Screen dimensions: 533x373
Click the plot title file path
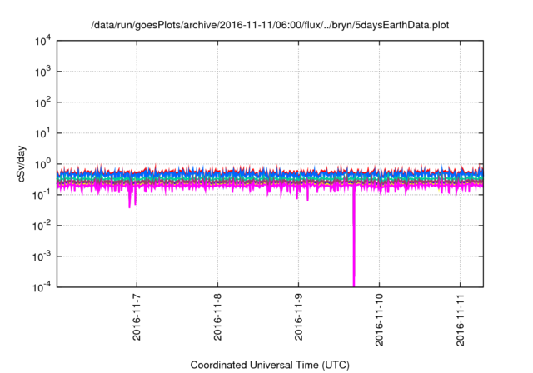(270, 25)
